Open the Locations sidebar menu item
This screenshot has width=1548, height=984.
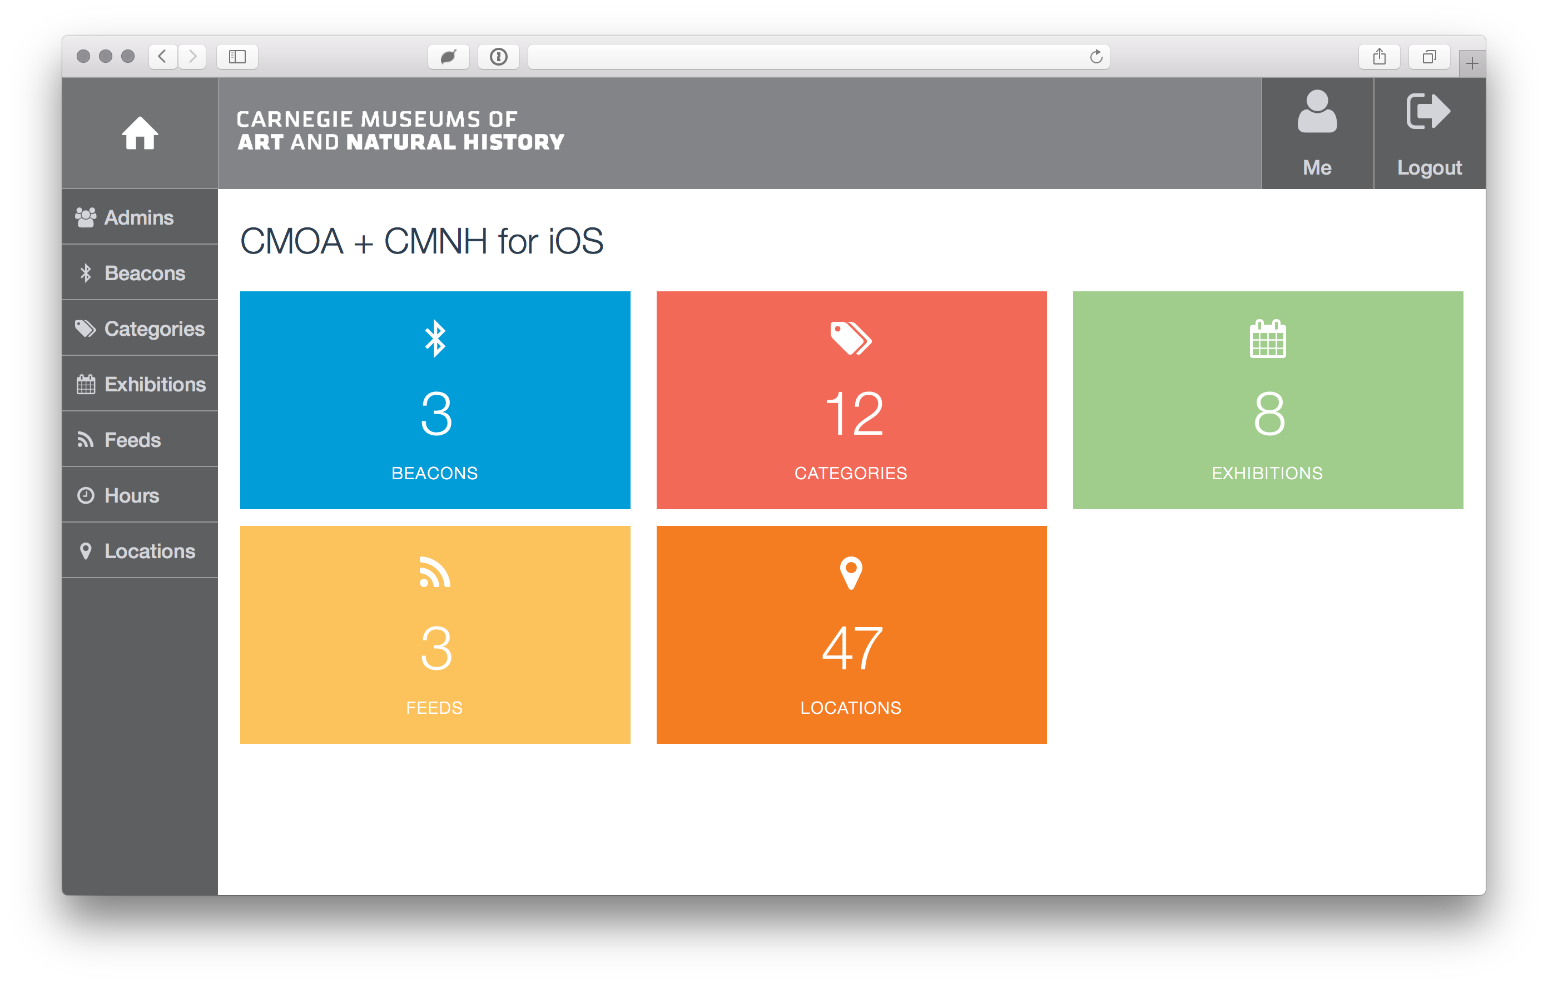tap(140, 551)
